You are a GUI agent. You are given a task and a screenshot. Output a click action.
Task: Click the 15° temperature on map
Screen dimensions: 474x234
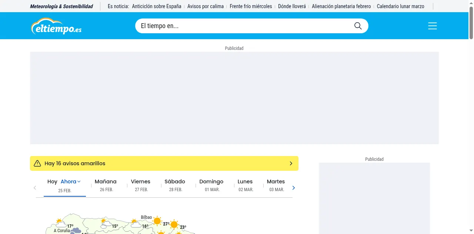[x=115, y=226]
